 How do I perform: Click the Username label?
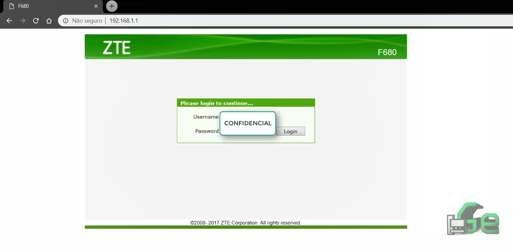tap(206, 117)
